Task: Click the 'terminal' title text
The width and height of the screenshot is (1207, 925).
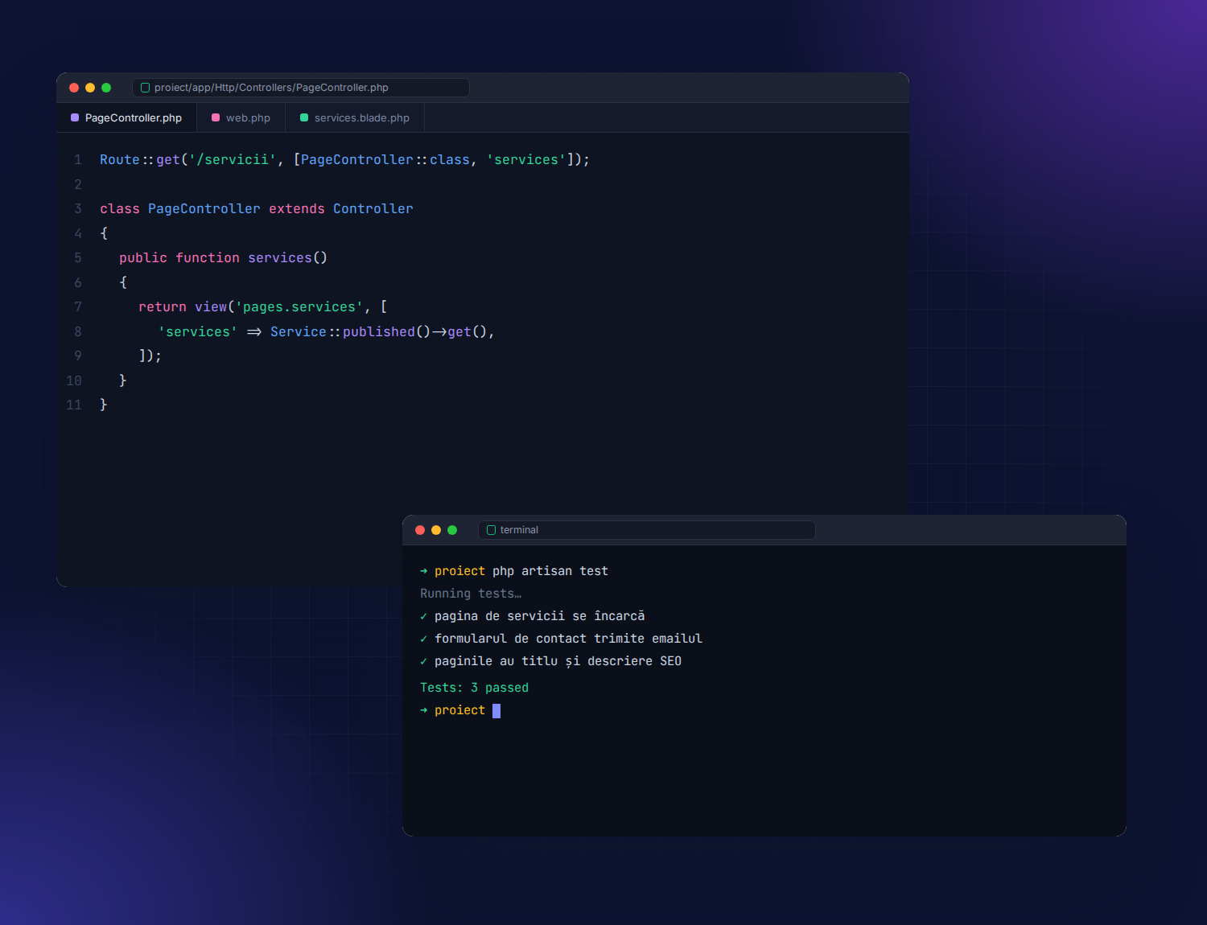Action: click(519, 530)
